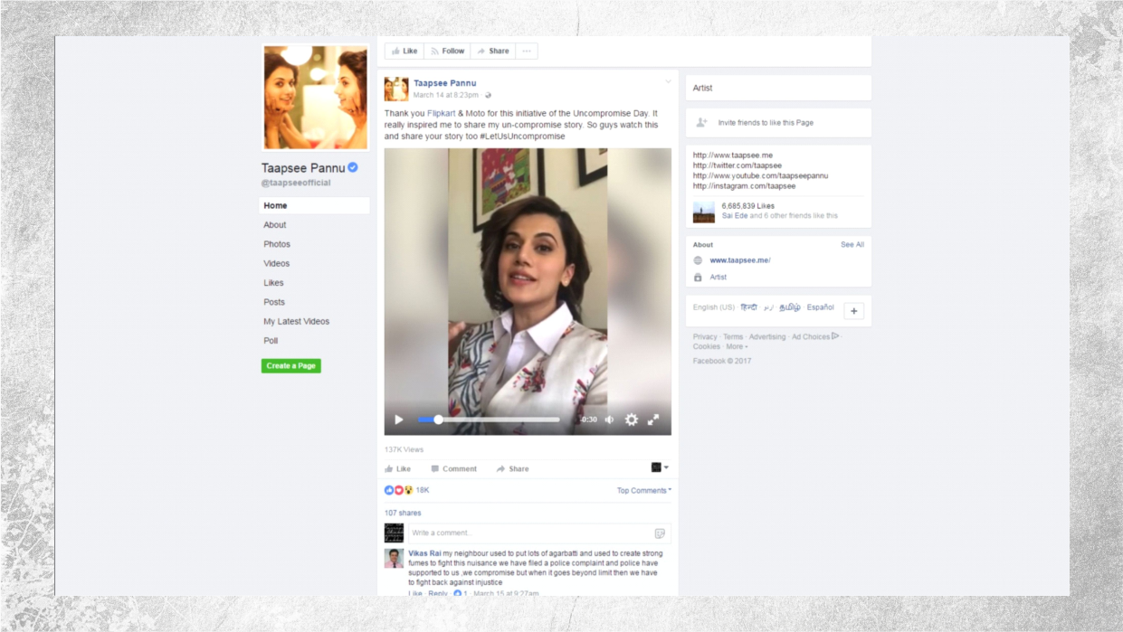Viewport: 1123px width, 632px height.
Task: Click See All in the About card
Action: point(852,245)
